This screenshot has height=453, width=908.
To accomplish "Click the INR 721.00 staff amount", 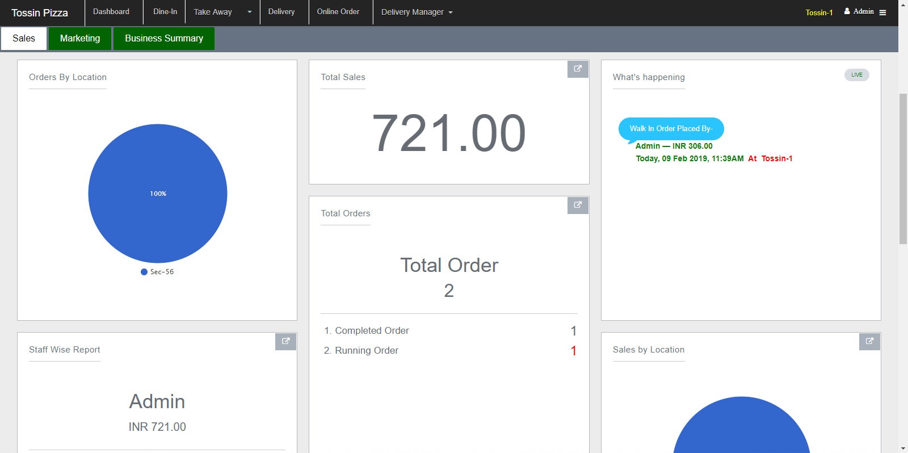I will (157, 427).
